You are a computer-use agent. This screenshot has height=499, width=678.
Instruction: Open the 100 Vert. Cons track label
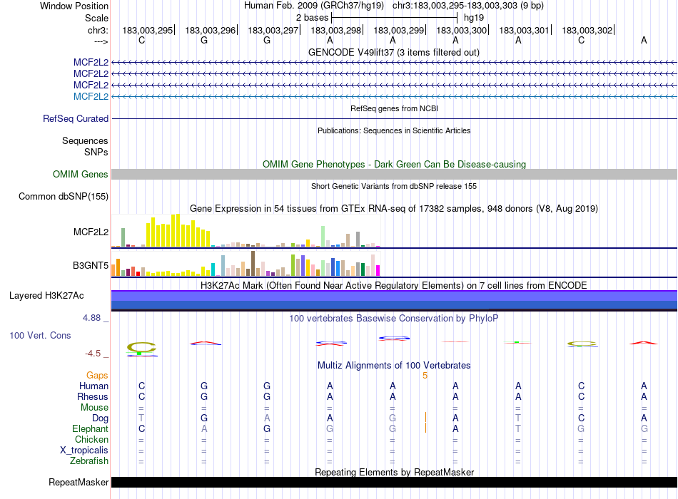(x=41, y=335)
